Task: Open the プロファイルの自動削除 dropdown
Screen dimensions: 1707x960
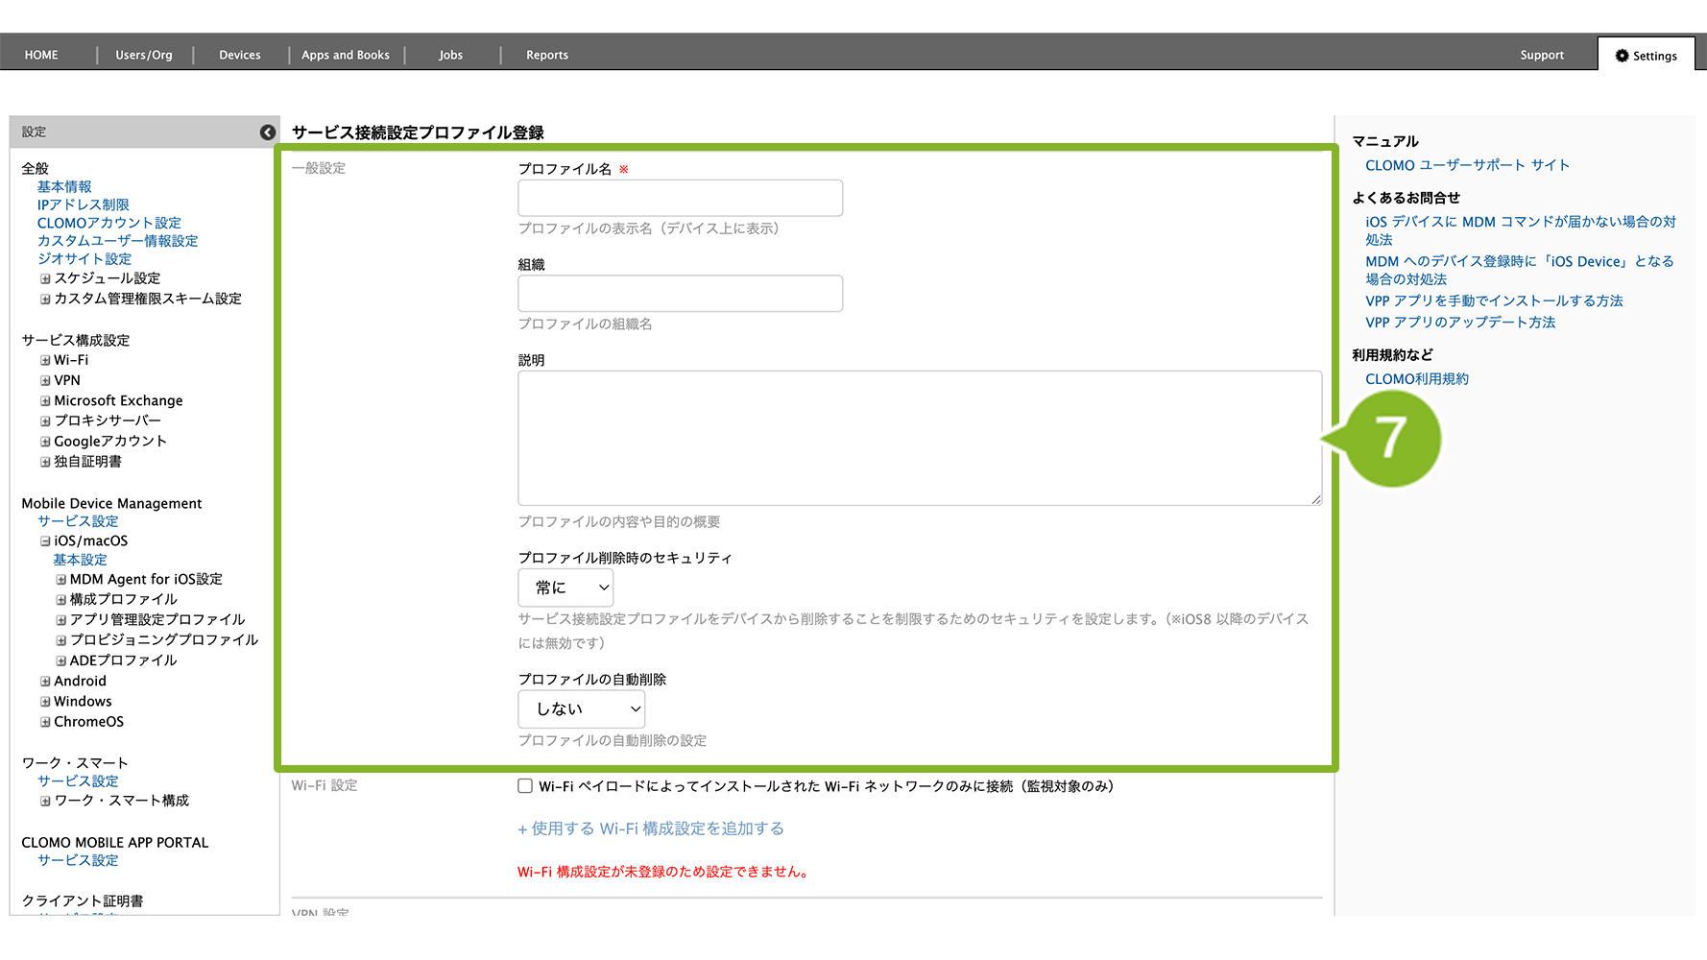Action: coord(581,709)
